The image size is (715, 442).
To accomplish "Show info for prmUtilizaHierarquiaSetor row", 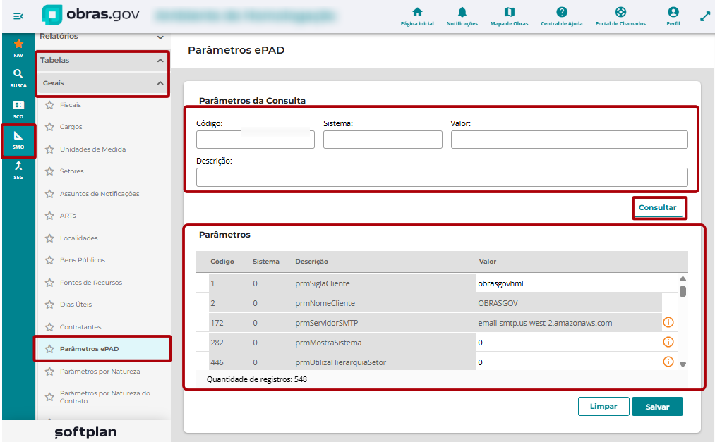I will pyautogui.click(x=668, y=362).
